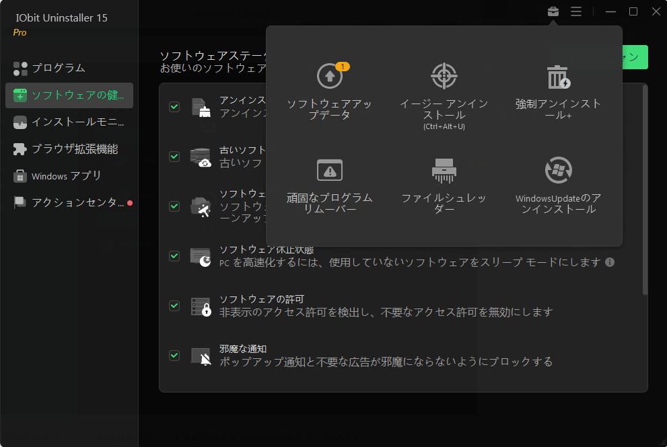
Task: Click ソフトウェアアップデータ label in tools popup
Action: pyautogui.click(x=330, y=109)
